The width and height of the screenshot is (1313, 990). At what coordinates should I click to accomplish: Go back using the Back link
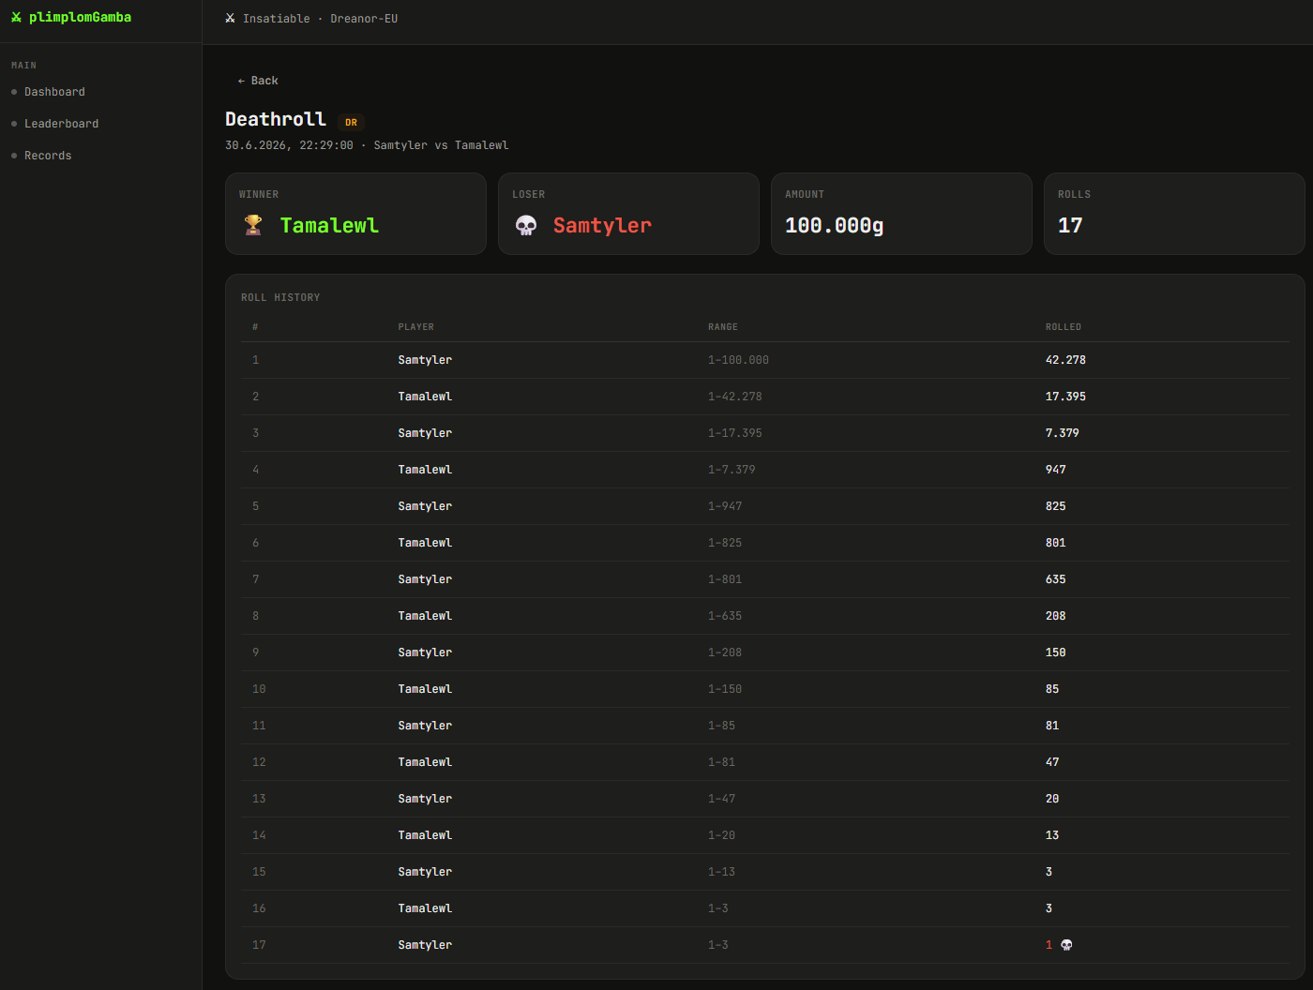point(258,81)
